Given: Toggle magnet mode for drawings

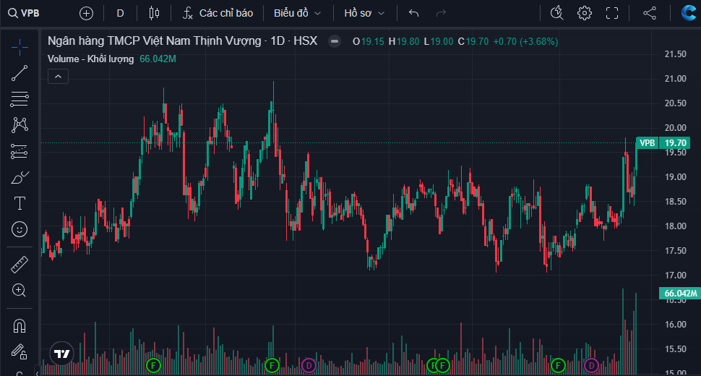Looking at the screenshot, I should pyautogui.click(x=20, y=326).
